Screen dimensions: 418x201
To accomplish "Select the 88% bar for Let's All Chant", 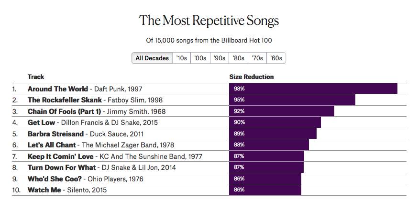I will pyautogui.click(x=269, y=145).
